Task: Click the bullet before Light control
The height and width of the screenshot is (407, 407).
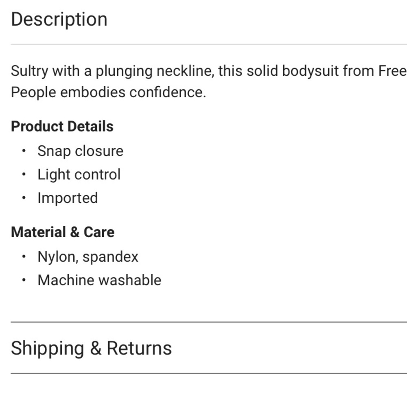Action: [24, 174]
